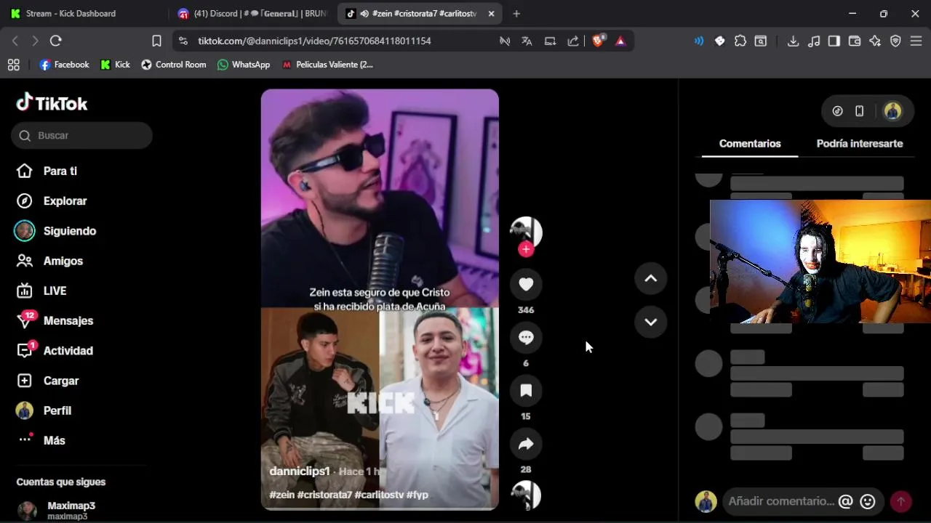
Task: Click the Añadir comentario input field
Action: click(781, 501)
